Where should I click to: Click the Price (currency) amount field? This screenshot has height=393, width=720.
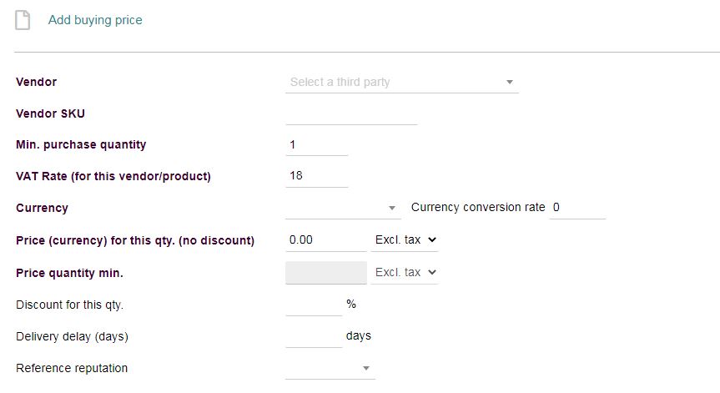325,240
